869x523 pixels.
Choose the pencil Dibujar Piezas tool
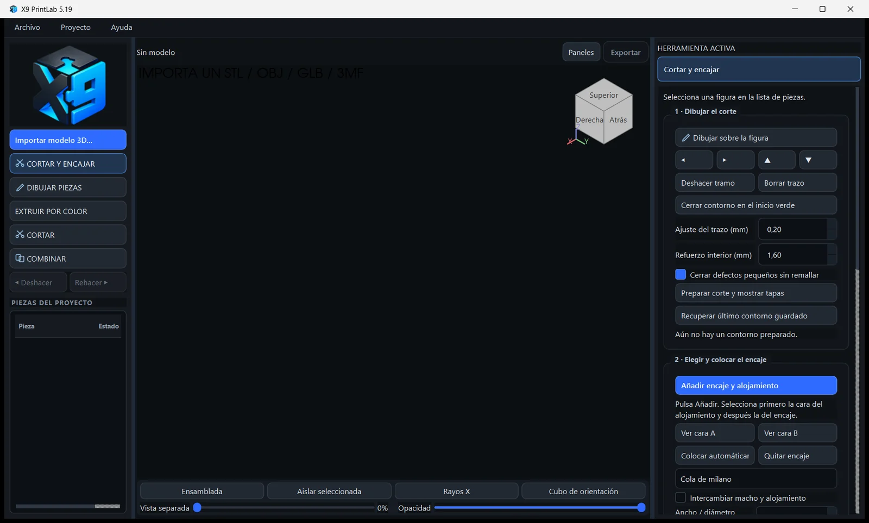(x=68, y=187)
